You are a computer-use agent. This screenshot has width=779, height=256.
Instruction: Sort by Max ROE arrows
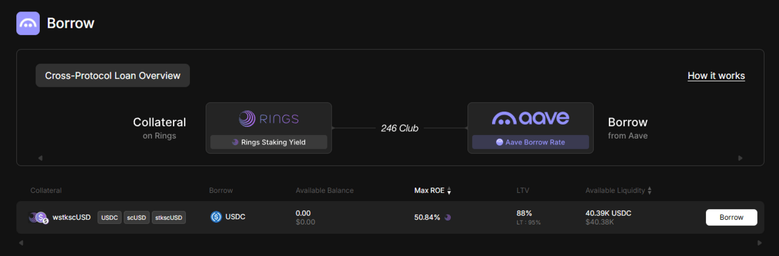pos(449,191)
